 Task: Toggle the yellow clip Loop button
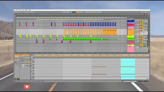point(28,62)
